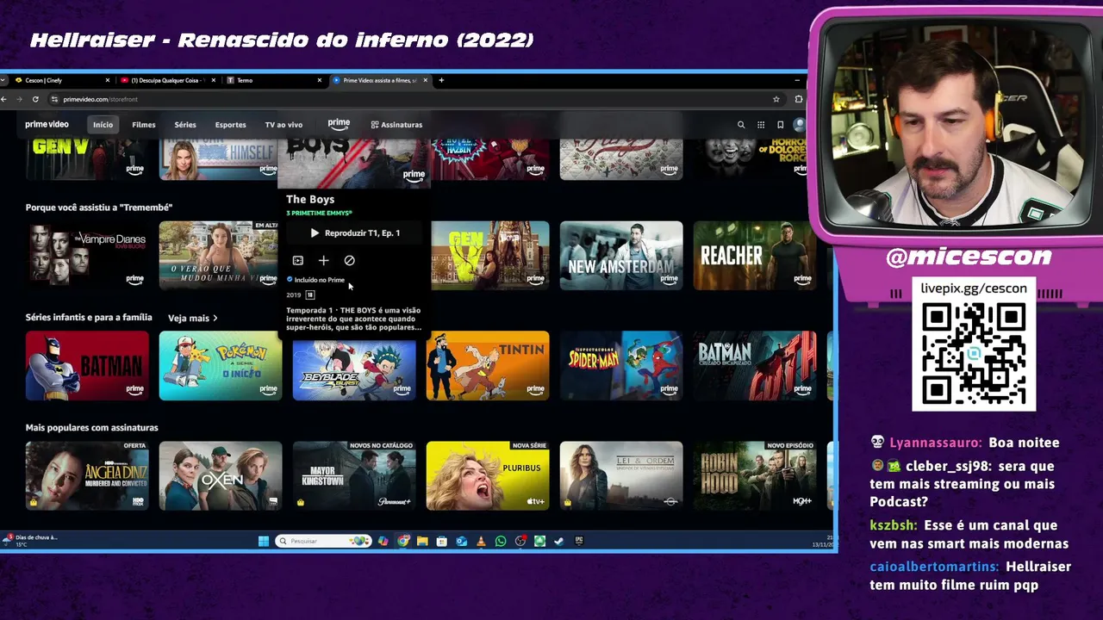The image size is (1103, 620).
Task: Open Angela Diniz Murdered and Convicted thumbnail
Action: [x=87, y=475]
